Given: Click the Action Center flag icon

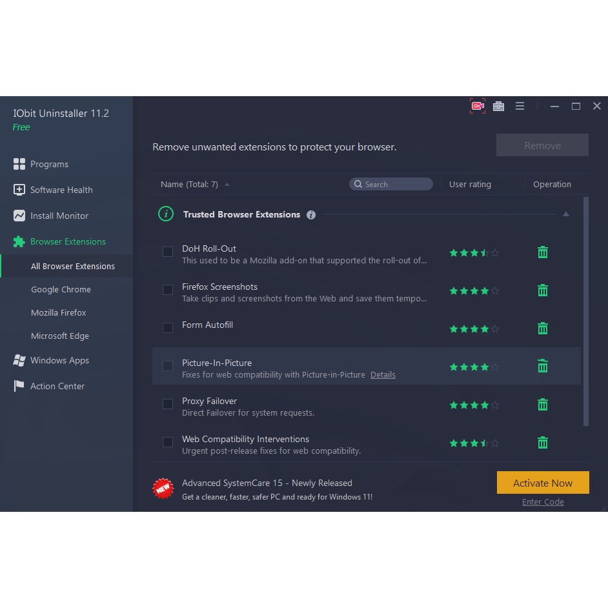Looking at the screenshot, I should (x=19, y=386).
